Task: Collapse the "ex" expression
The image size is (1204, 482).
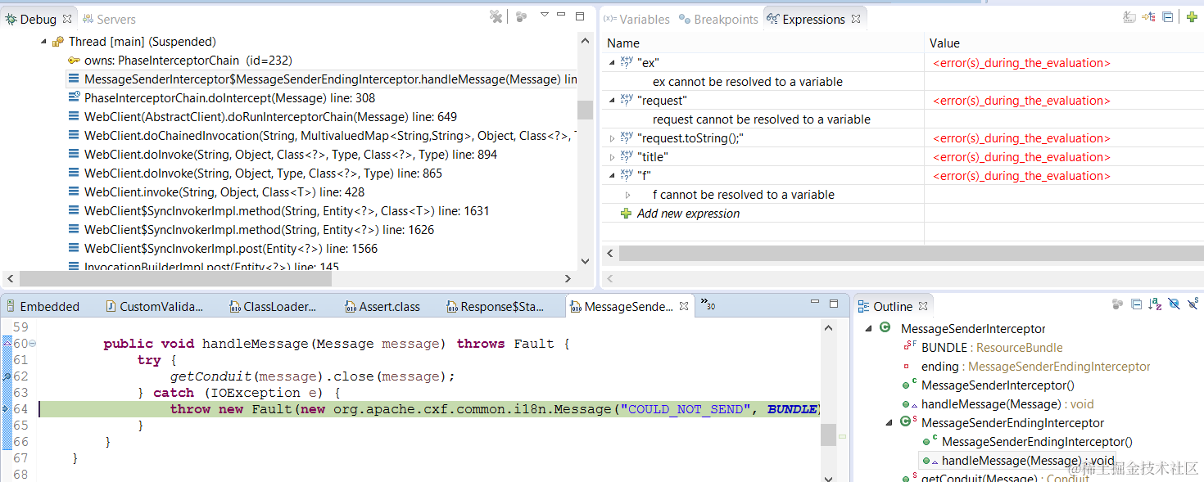Action: click(611, 63)
